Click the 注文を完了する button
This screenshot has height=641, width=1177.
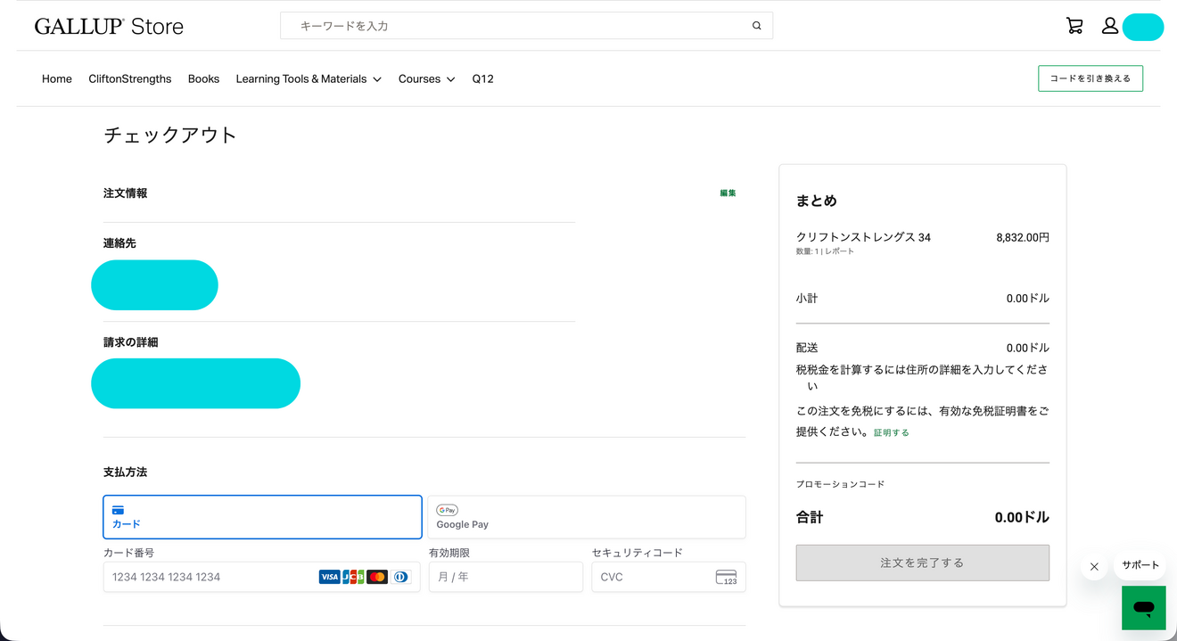pyautogui.click(x=922, y=563)
